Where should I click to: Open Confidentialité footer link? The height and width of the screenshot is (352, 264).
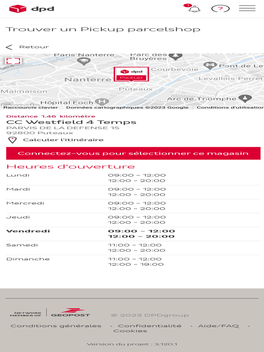(x=150, y=326)
